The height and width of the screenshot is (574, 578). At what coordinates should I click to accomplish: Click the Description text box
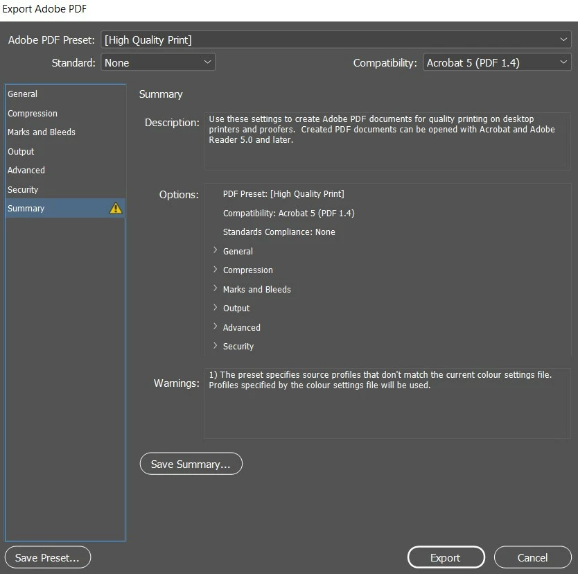388,141
